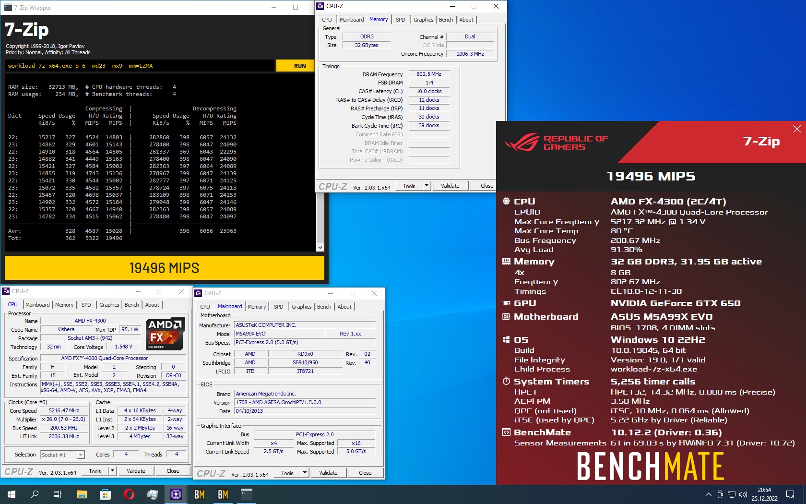The height and width of the screenshot is (504, 806).
Task: Close the BenchMate result panel with X
Action: point(797,129)
